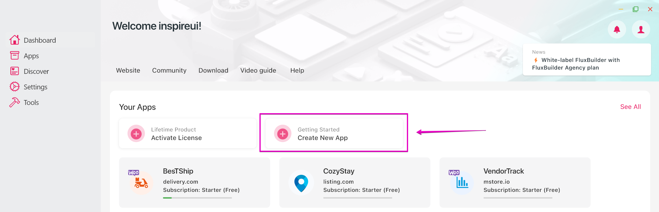659x212 pixels.
Task: Open the Video guide tab
Action: 258,70
